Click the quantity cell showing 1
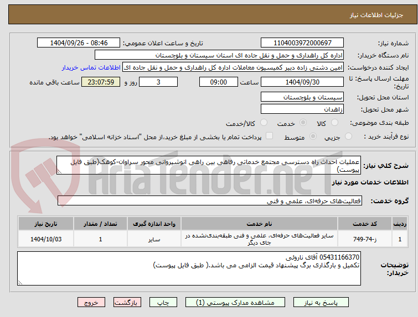418x317 pixels. [101, 239]
